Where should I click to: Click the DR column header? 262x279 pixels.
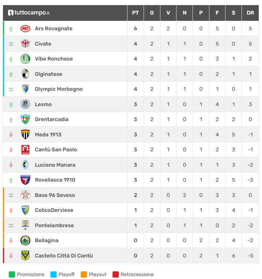click(250, 13)
